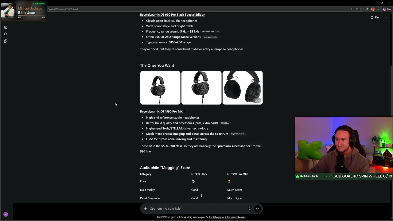Viewport: 393px width, 221px height.
Task: Open Beyerdynamic DT 990 Pro Black Special Edition link
Action: click(x=173, y=15)
